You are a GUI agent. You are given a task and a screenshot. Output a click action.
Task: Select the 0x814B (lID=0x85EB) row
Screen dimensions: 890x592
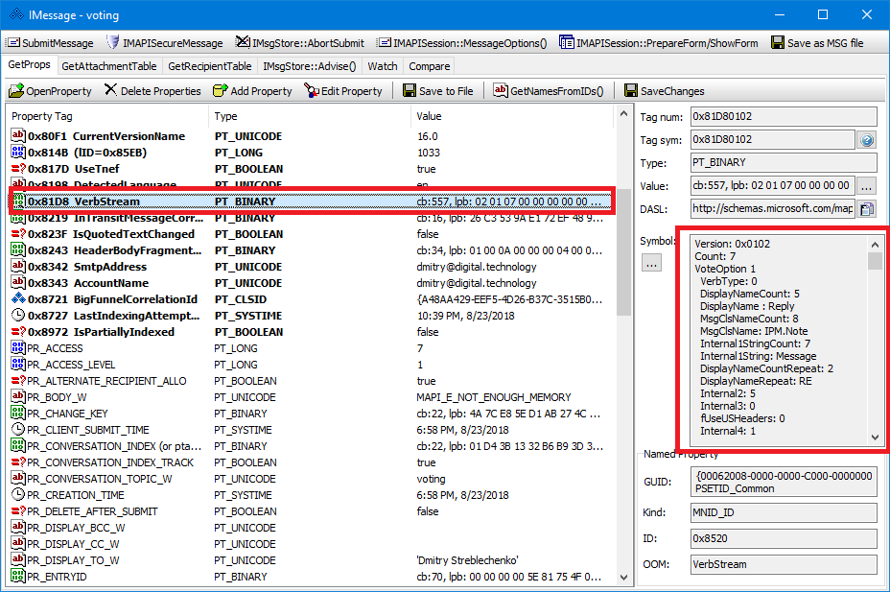(311, 153)
